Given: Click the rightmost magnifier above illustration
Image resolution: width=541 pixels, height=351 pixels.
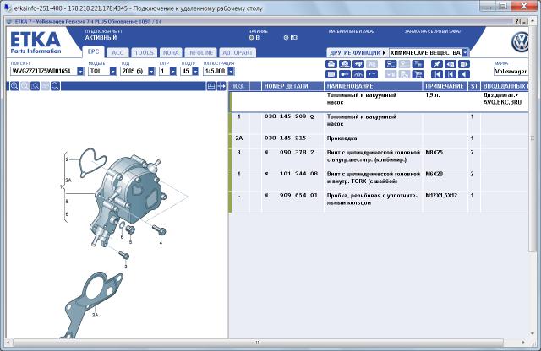Looking at the screenshot, I should [x=55, y=86].
